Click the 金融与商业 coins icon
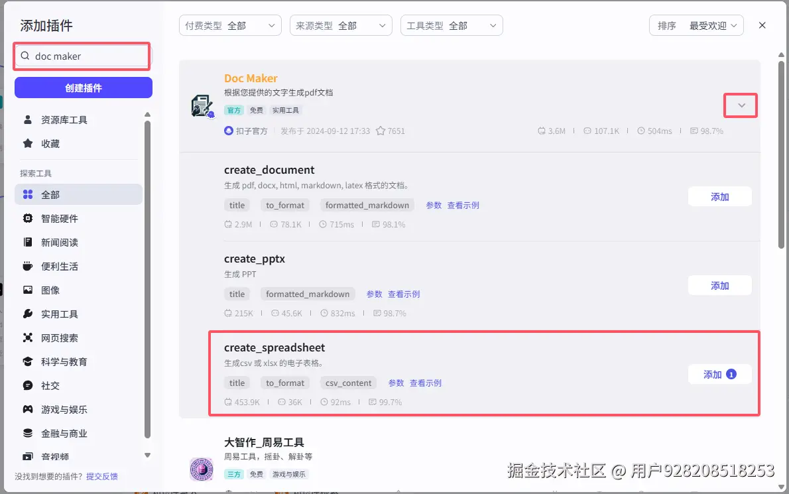Screen dimensions: 789x494 click(x=28, y=433)
